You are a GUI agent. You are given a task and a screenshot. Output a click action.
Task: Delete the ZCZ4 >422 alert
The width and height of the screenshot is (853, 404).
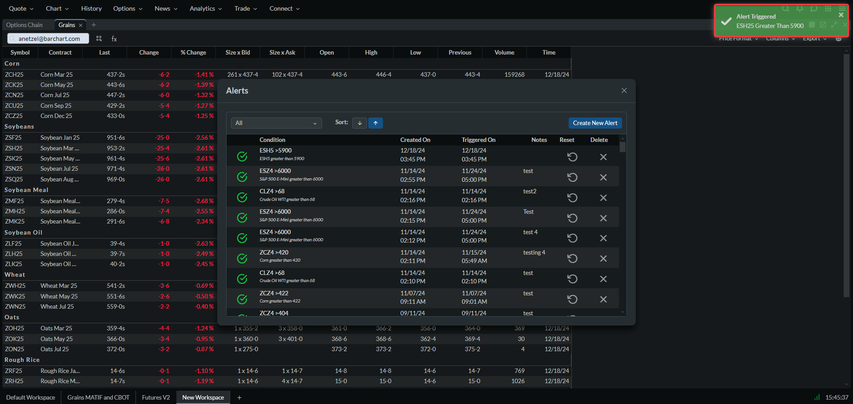pos(603,299)
